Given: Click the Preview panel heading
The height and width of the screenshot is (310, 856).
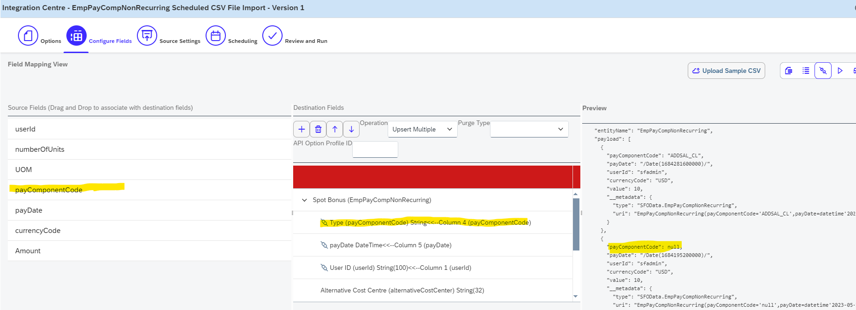Looking at the screenshot, I should (x=595, y=108).
